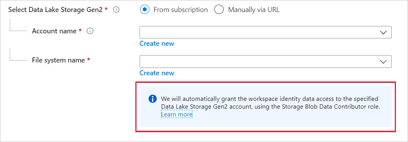Select the 'Manually via URL' radio button
Image resolution: width=408 pixels, height=142 pixels.
pyautogui.click(x=219, y=10)
